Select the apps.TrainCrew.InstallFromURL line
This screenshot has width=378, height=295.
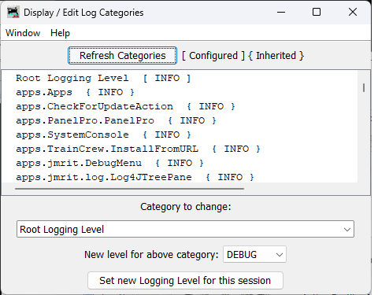point(138,149)
